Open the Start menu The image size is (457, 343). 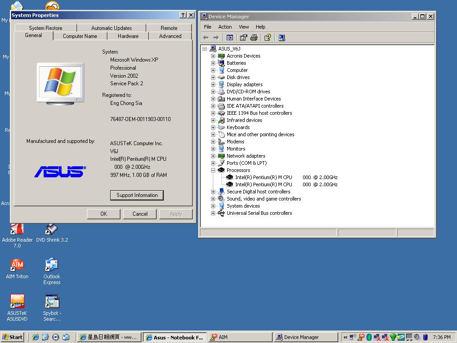[12, 337]
